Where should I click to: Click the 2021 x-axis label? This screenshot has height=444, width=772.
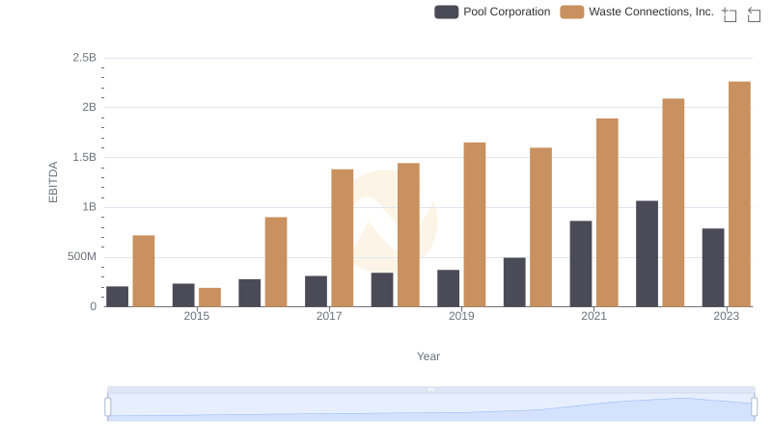[x=593, y=316]
